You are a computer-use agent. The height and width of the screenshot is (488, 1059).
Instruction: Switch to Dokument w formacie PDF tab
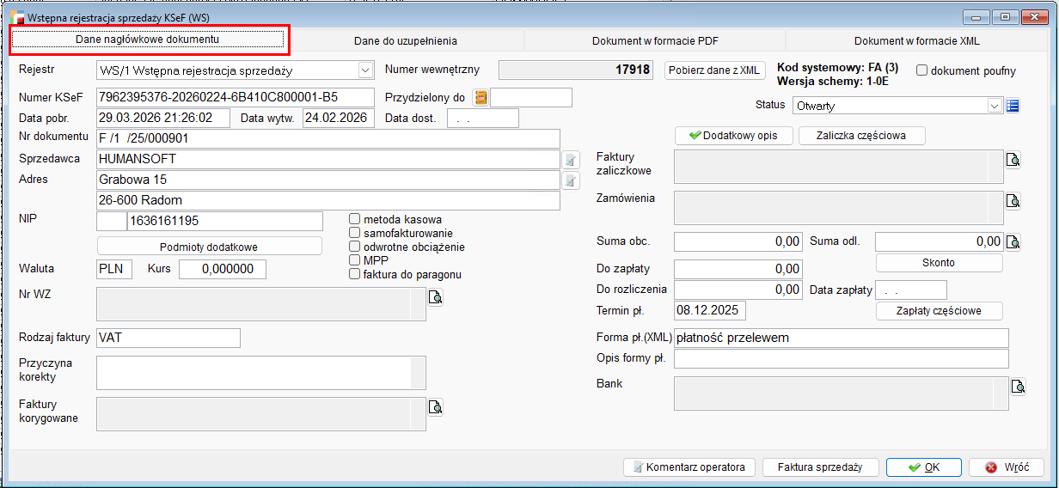tap(653, 40)
